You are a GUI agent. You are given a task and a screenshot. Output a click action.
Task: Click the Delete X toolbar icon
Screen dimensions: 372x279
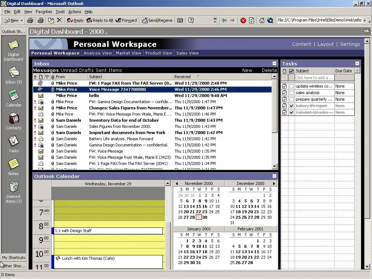pyautogui.click(x=59, y=20)
